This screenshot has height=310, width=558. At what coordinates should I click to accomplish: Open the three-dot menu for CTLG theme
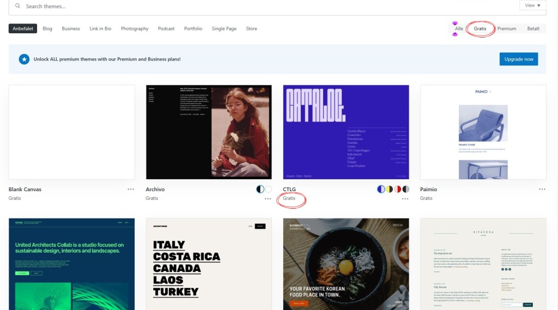(x=405, y=199)
